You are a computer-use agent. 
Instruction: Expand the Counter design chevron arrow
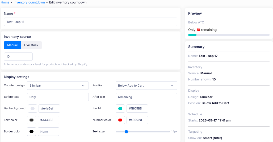coord(83,86)
